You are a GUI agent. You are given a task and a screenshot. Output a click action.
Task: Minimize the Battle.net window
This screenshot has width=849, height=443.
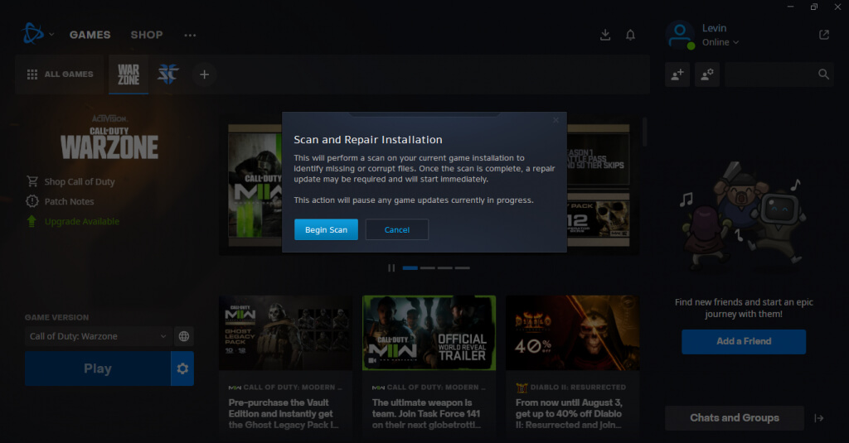pyautogui.click(x=790, y=7)
